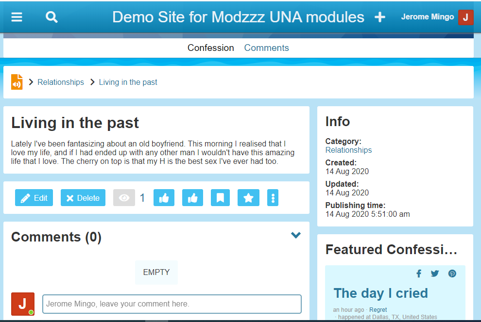Click the leave your comment input field
Screen dimensions: 481x322
click(172, 304)
